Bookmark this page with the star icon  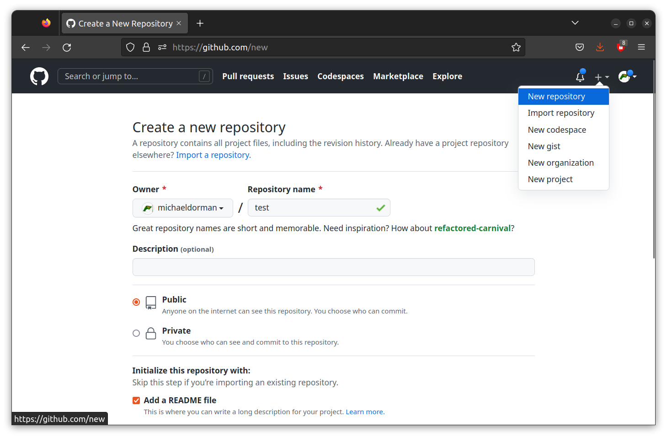[x=516, y=47]
